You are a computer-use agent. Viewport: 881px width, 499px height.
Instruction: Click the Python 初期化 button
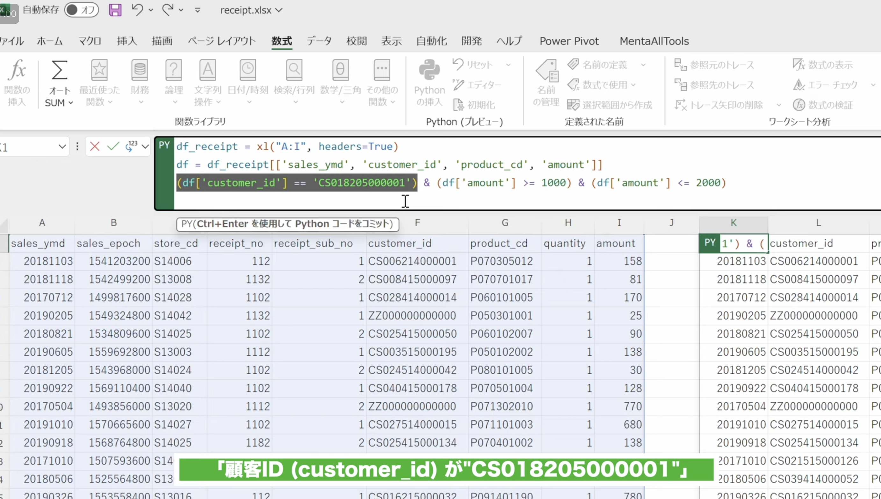coord(474,105)
